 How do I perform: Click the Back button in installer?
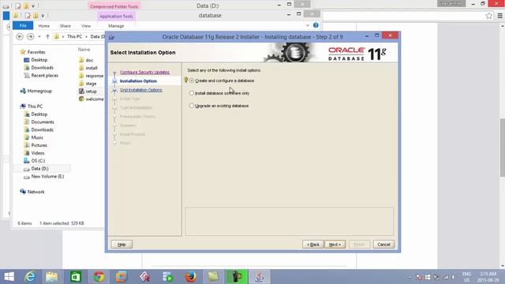pos(313,245)
